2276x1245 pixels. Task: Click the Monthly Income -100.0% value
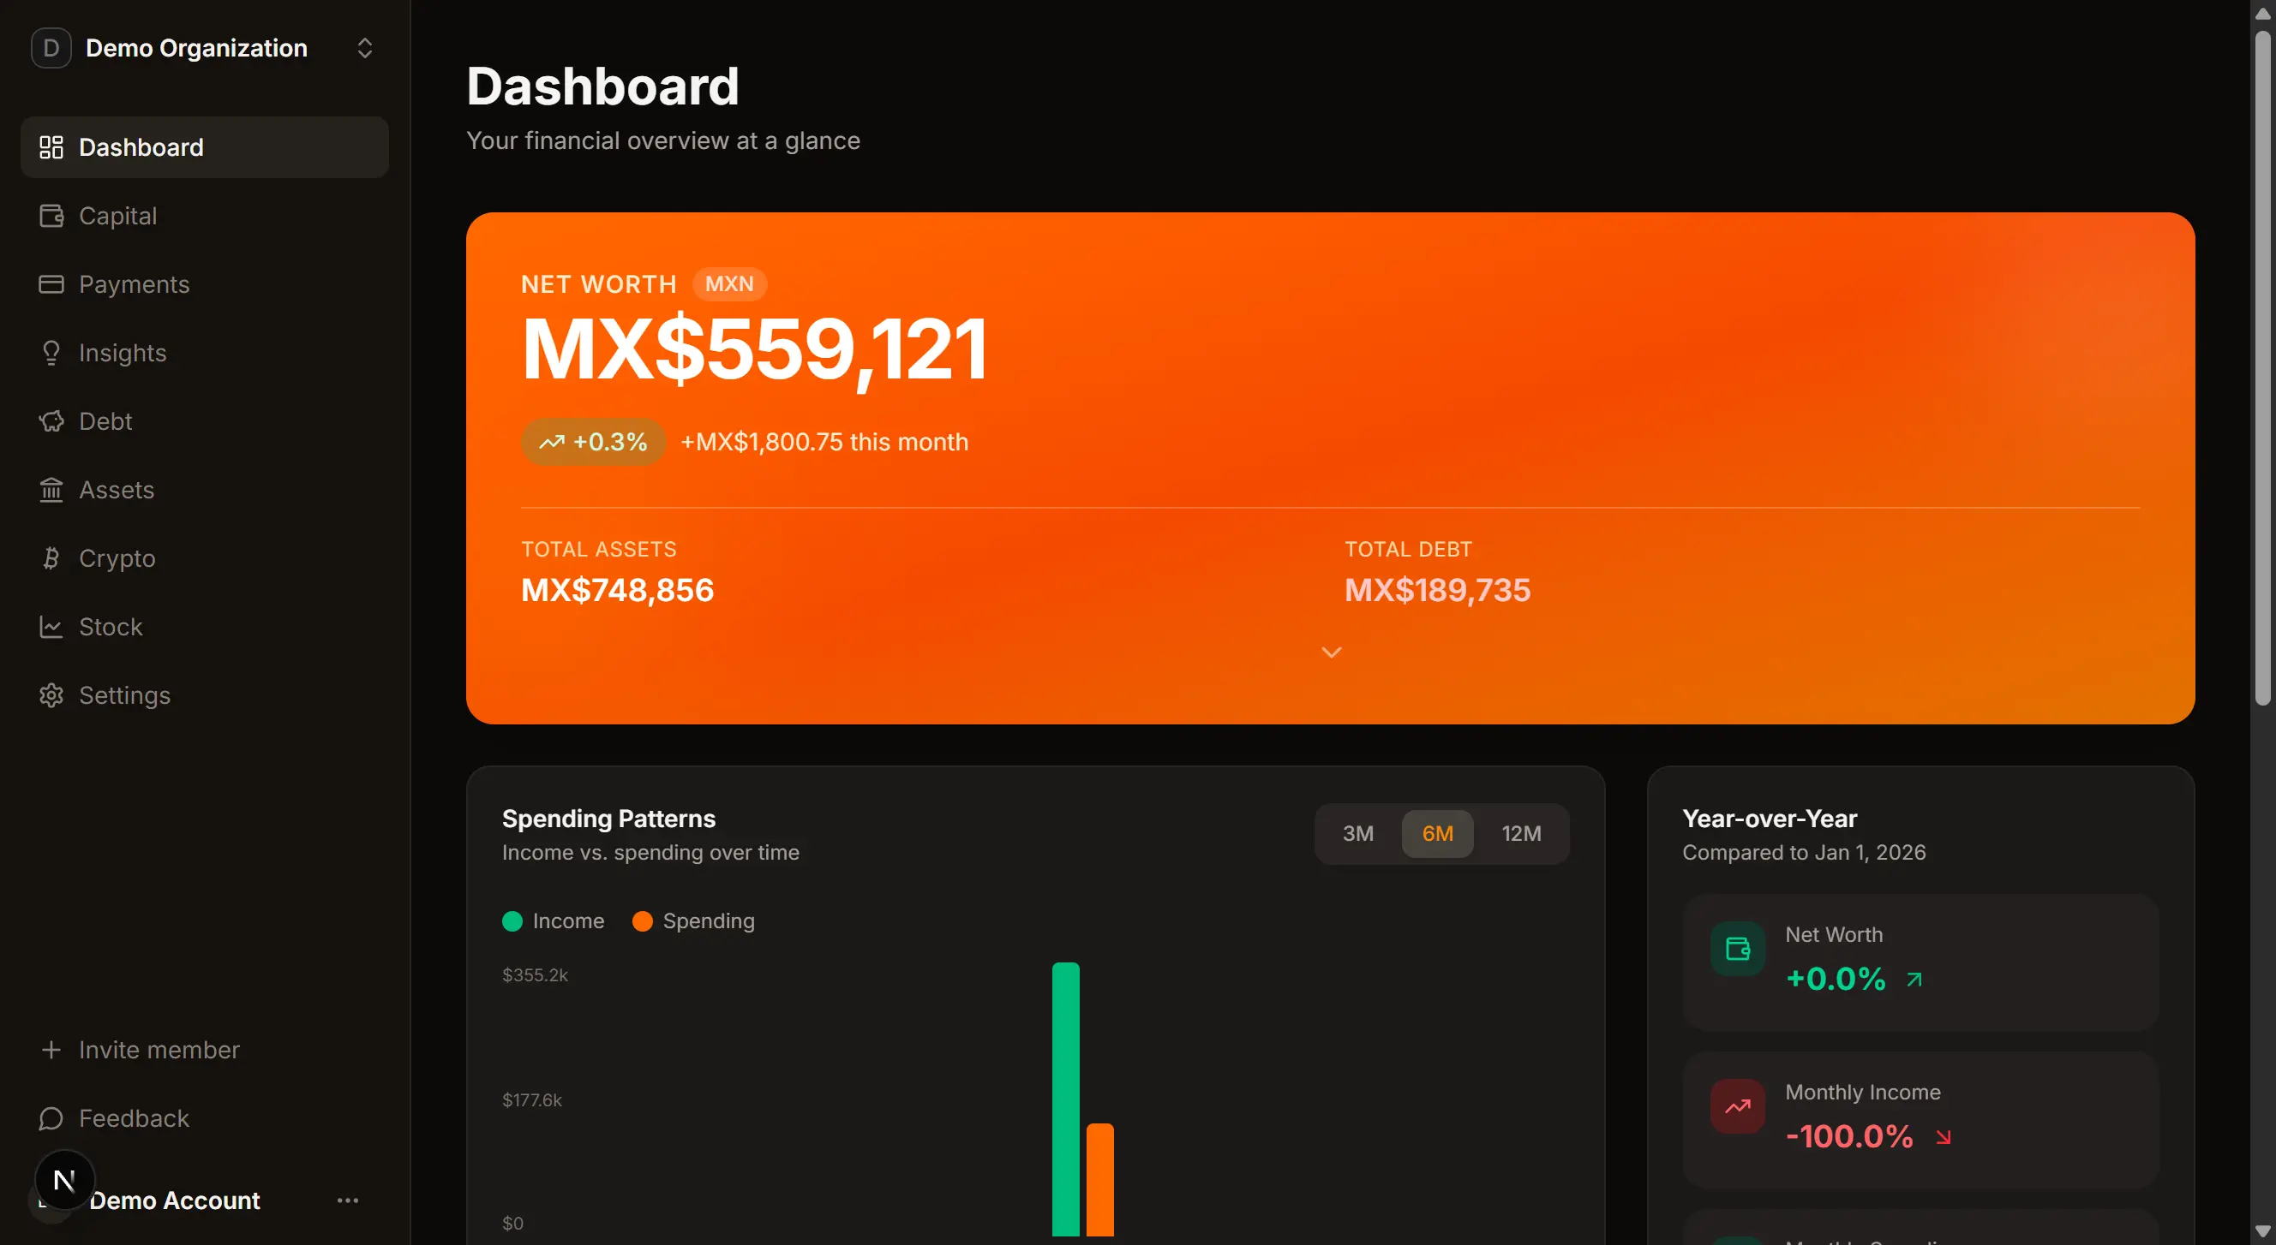(1849, 1136)
